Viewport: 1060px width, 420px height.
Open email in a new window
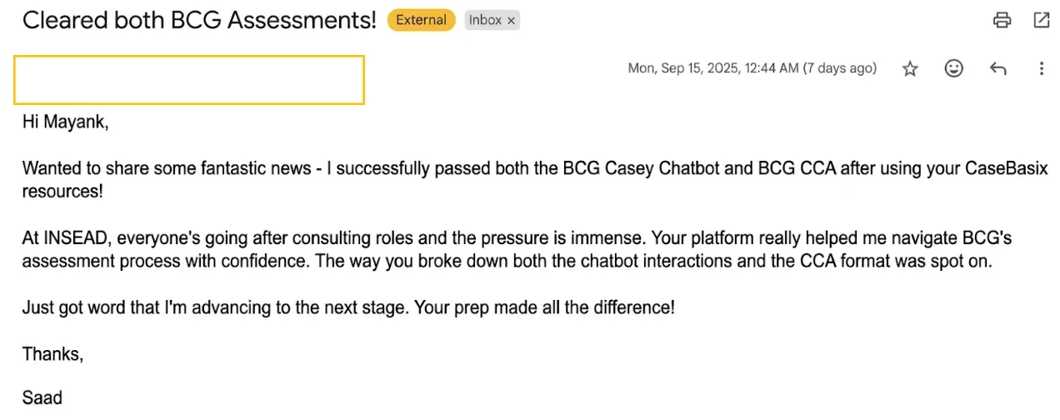coord(1042,21)
